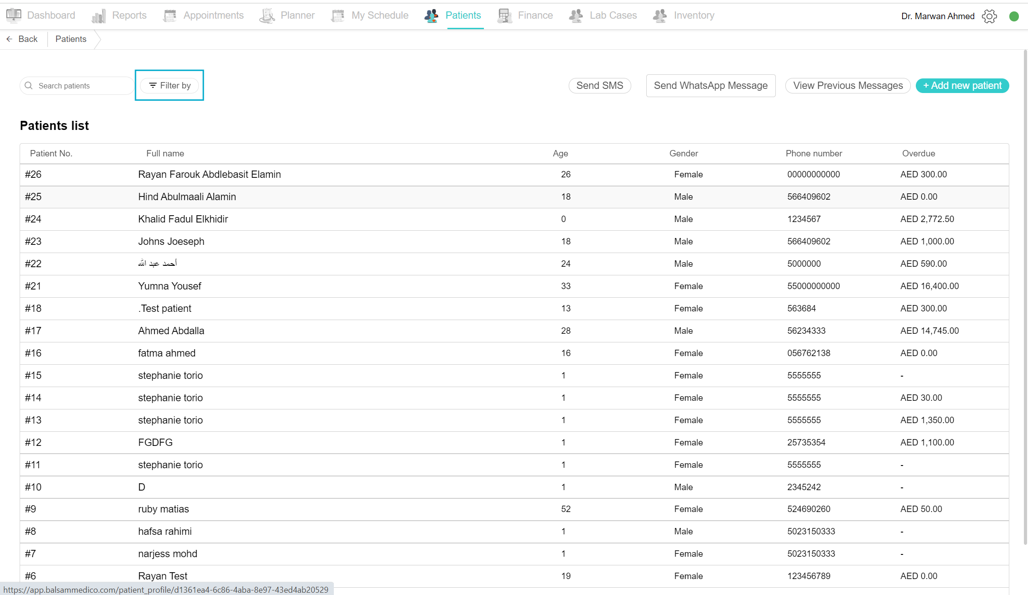
Task: Focus the Search patients field
Action: pos(77,86)
